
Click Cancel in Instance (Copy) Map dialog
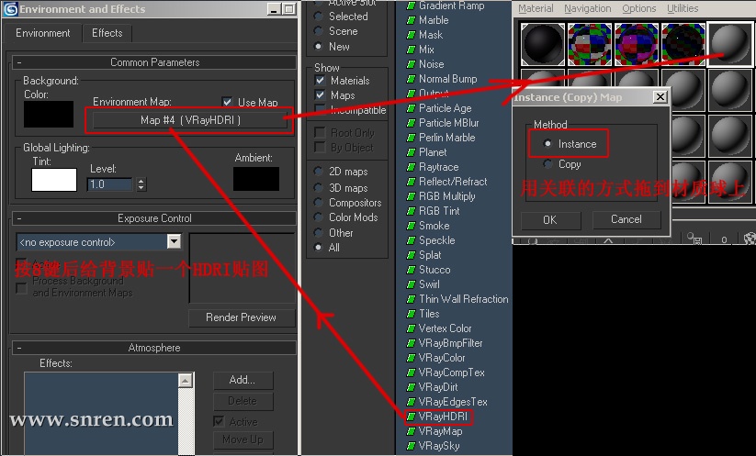[626, 219]
